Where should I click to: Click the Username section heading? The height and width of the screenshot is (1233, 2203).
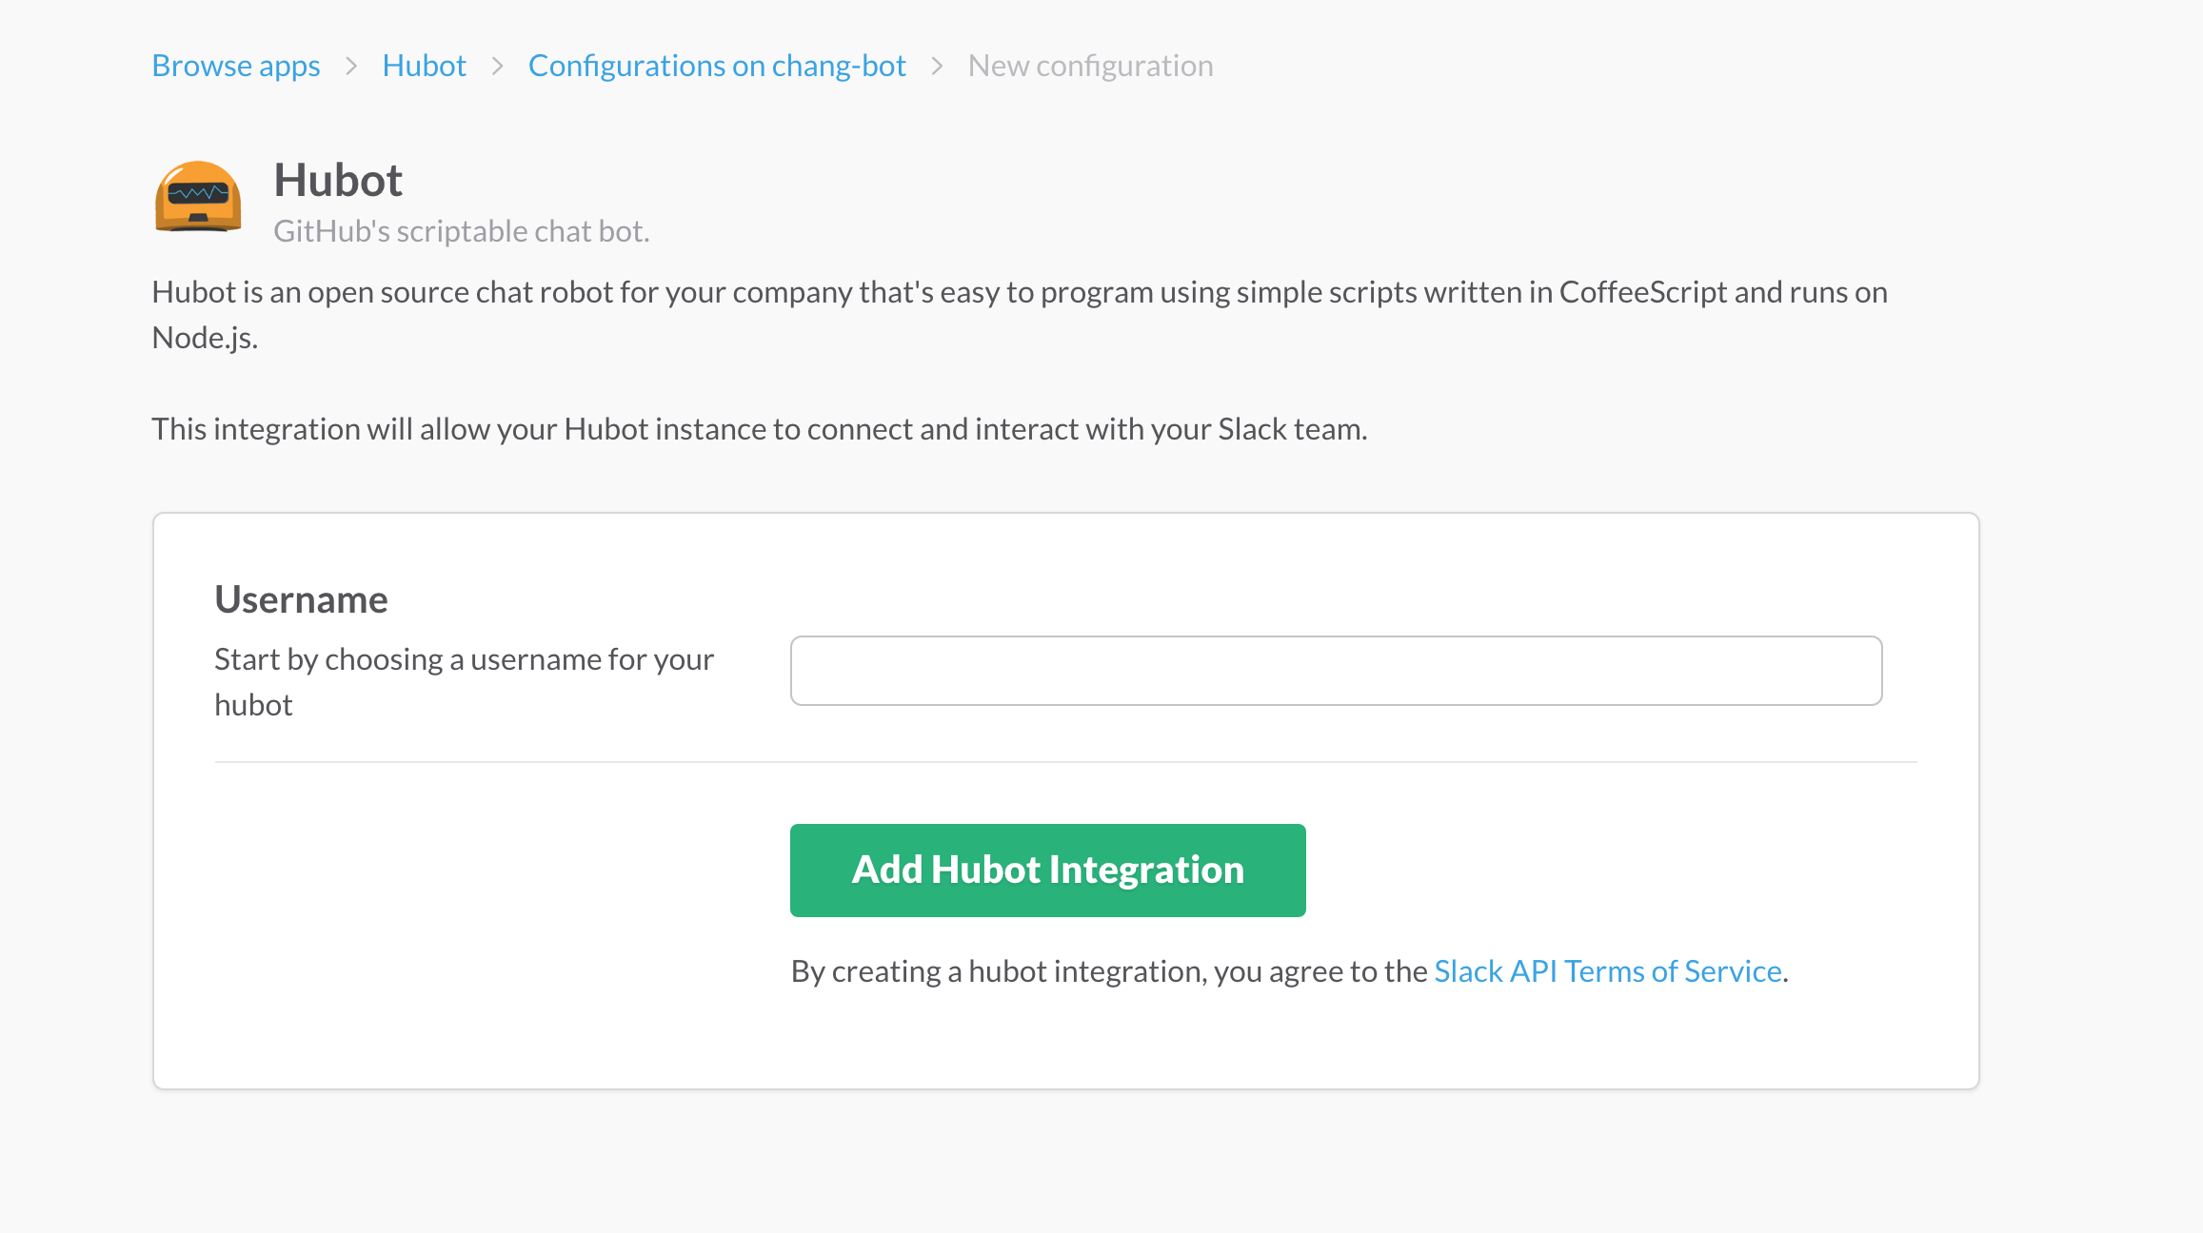[x=301, y=599]
